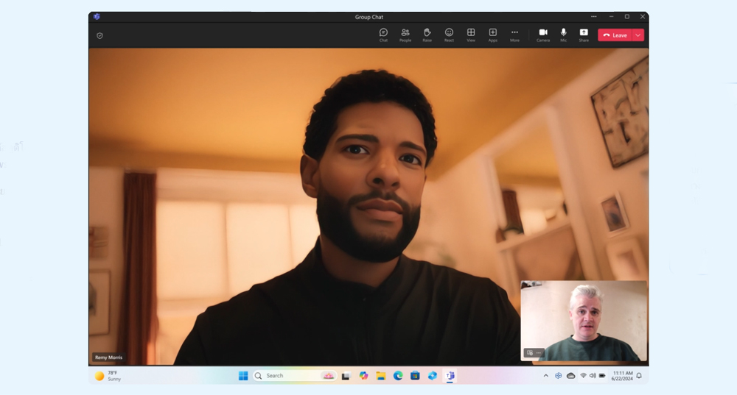Screen dimensions: 737x395
Task: Mute the Mic
Action: point(563,35)
